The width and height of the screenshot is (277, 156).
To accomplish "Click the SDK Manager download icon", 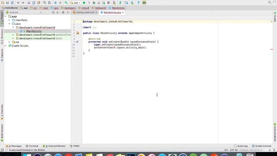I will (x=132, y=3).
